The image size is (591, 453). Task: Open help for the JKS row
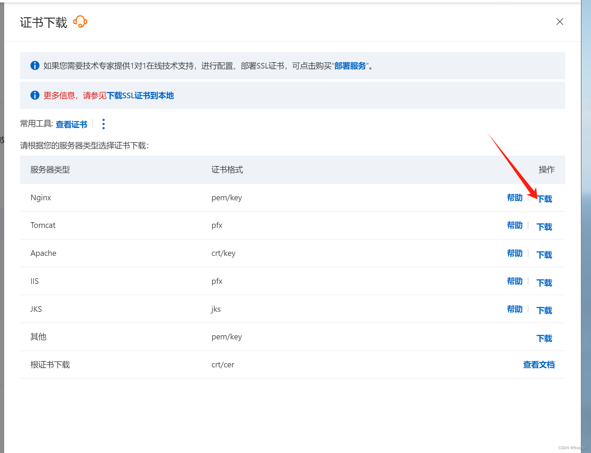point(515,309)
